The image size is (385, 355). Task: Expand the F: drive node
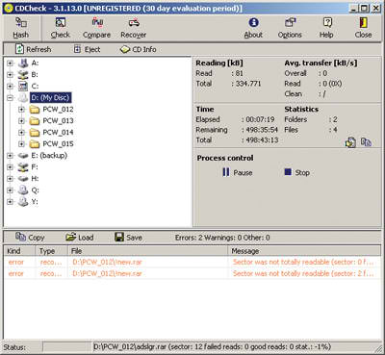click(11, 167)
